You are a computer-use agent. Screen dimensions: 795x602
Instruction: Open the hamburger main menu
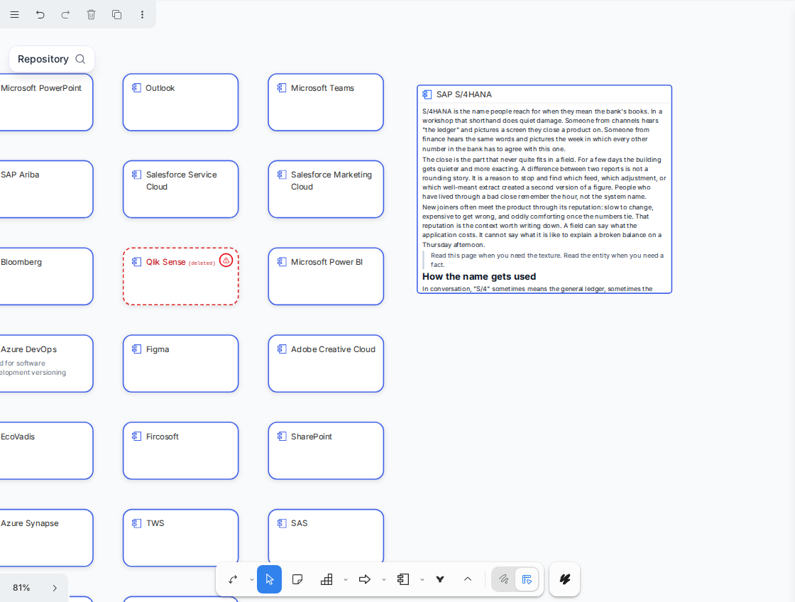pos(15,15)
